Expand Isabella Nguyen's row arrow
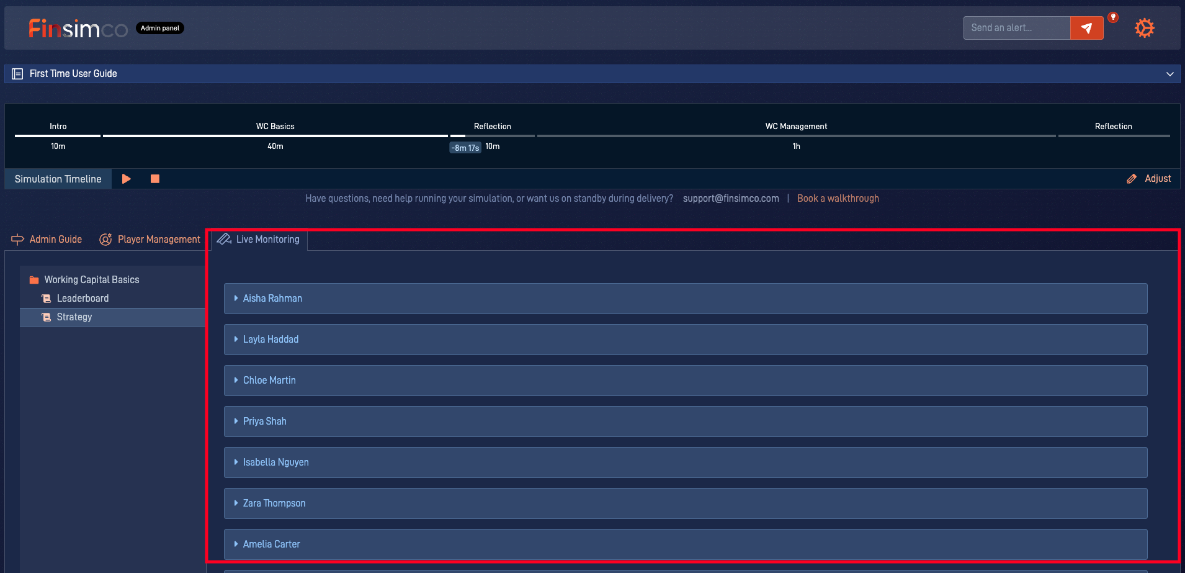The image size is (1185, 573). click(236, 462)
